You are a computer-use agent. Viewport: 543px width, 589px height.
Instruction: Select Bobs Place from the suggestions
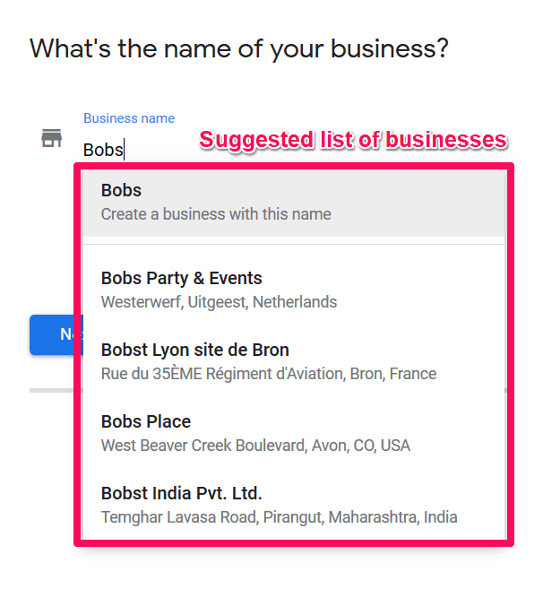(146, 421)
